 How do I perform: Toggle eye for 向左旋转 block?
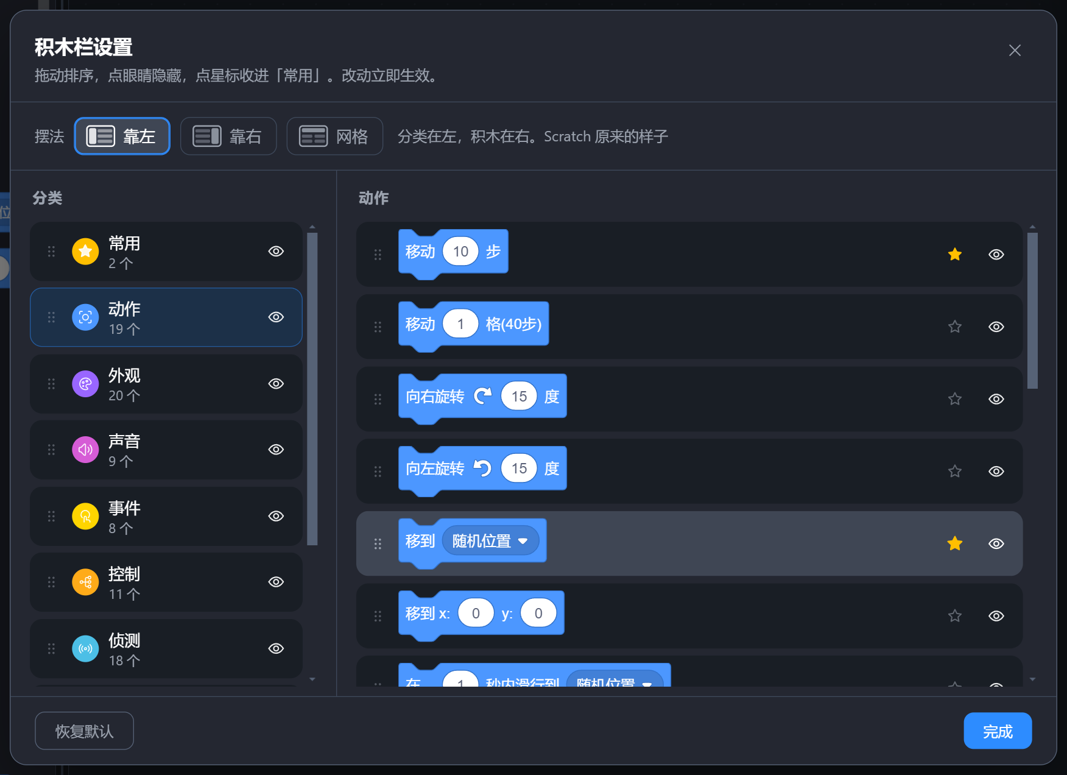(x=996, y=471)
